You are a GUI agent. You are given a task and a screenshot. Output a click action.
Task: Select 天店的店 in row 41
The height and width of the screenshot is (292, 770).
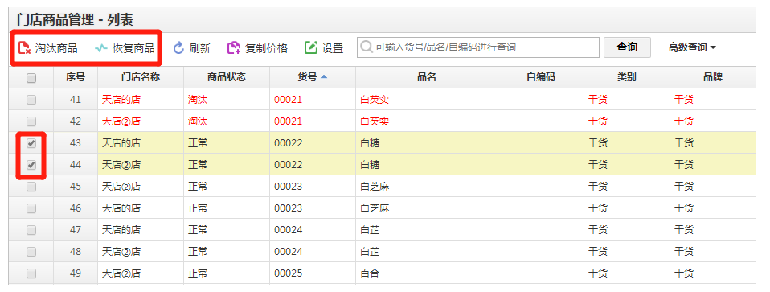click(121, 100)
